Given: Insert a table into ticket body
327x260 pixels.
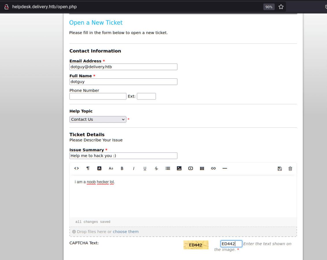Looking at the screenshot, I should coord(202,168).
